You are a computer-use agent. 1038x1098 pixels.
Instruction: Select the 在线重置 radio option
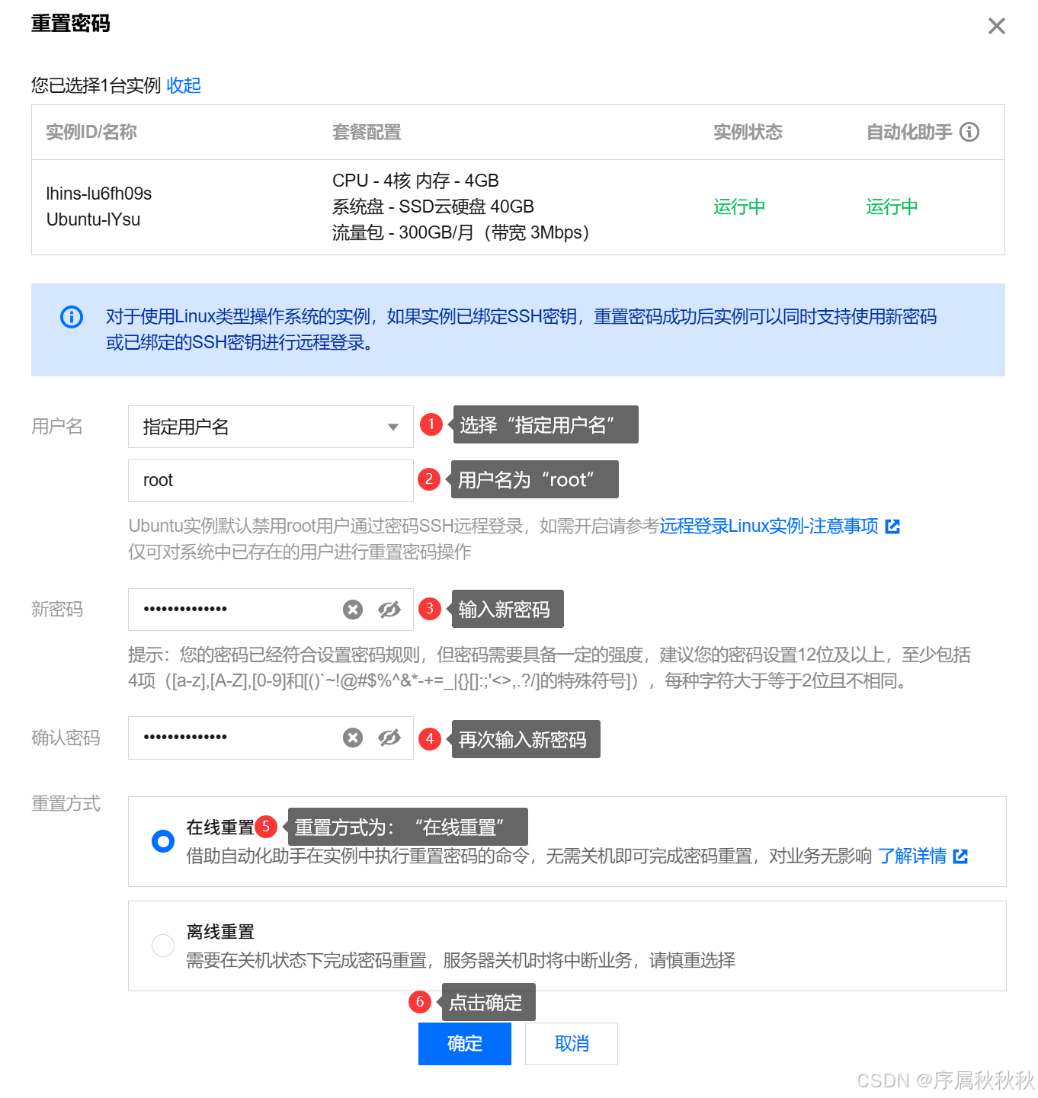[162, 840]
